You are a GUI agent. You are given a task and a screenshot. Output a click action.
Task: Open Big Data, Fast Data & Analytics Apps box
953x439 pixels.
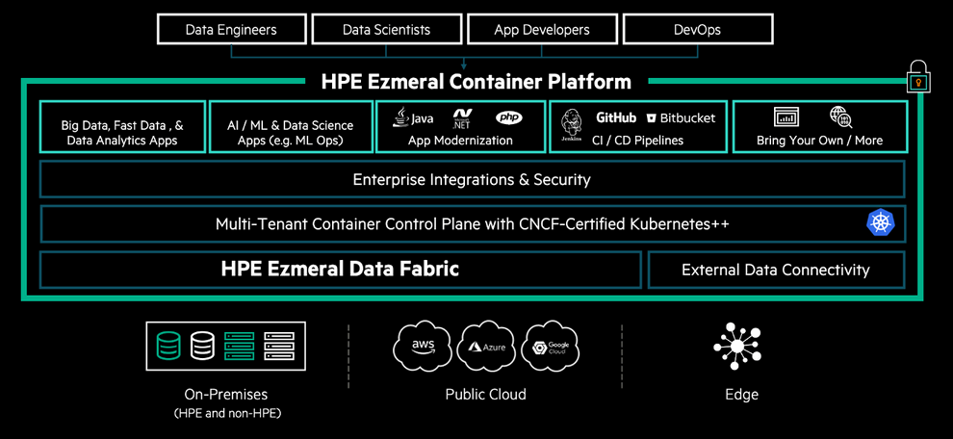pyautogui.click(x=122, y=126)
